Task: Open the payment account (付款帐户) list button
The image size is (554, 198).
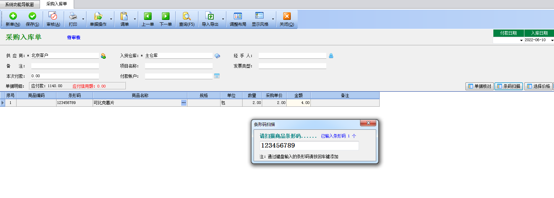Action: click(x=217, y=76)
